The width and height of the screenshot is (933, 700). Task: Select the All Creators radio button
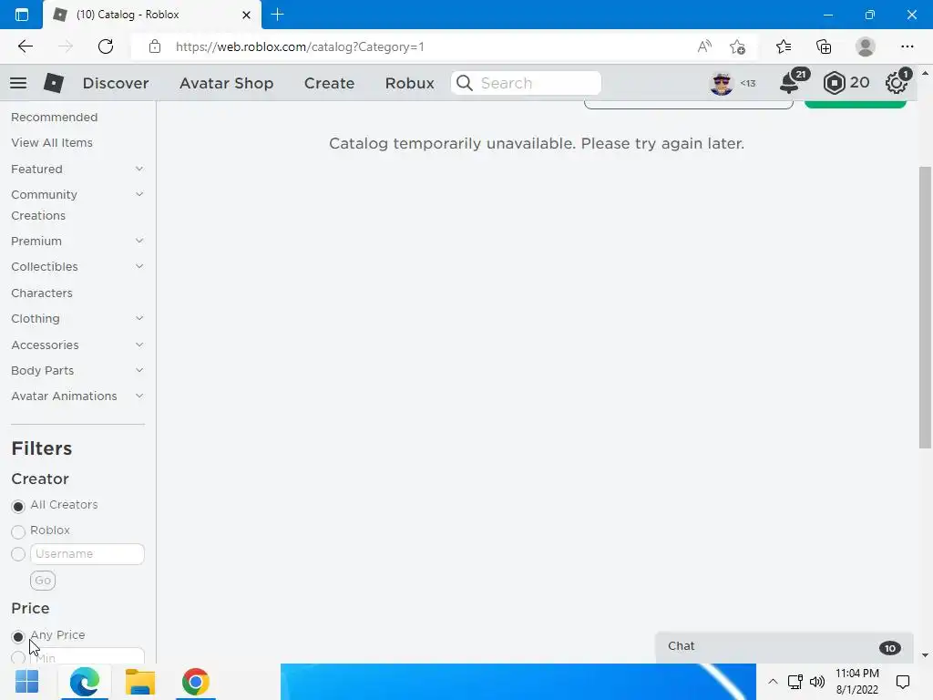[x=18, y=506]
